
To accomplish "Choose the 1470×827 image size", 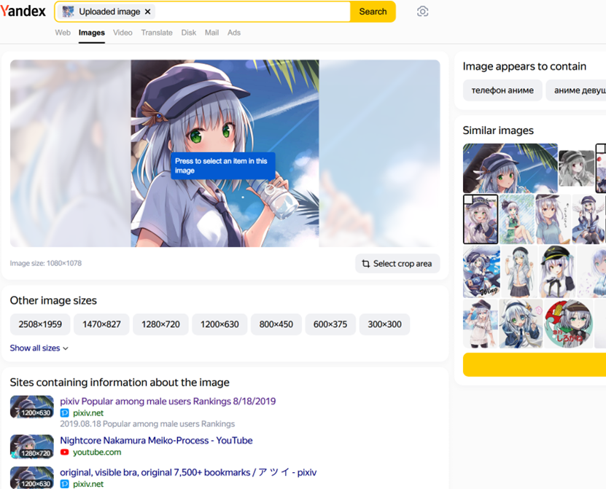I will click(x=101, y=324).
